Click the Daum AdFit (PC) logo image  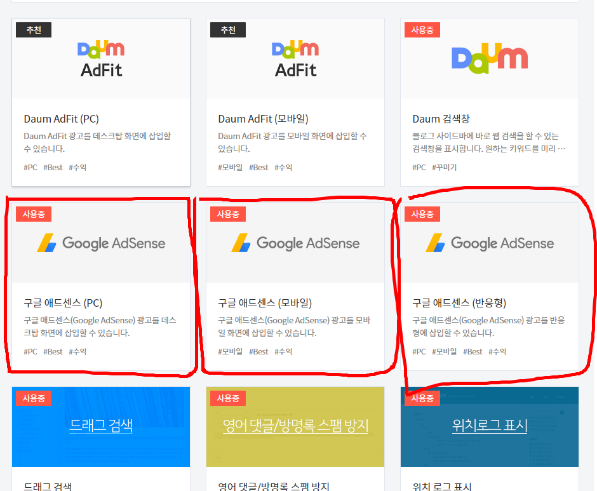[101, 58]
